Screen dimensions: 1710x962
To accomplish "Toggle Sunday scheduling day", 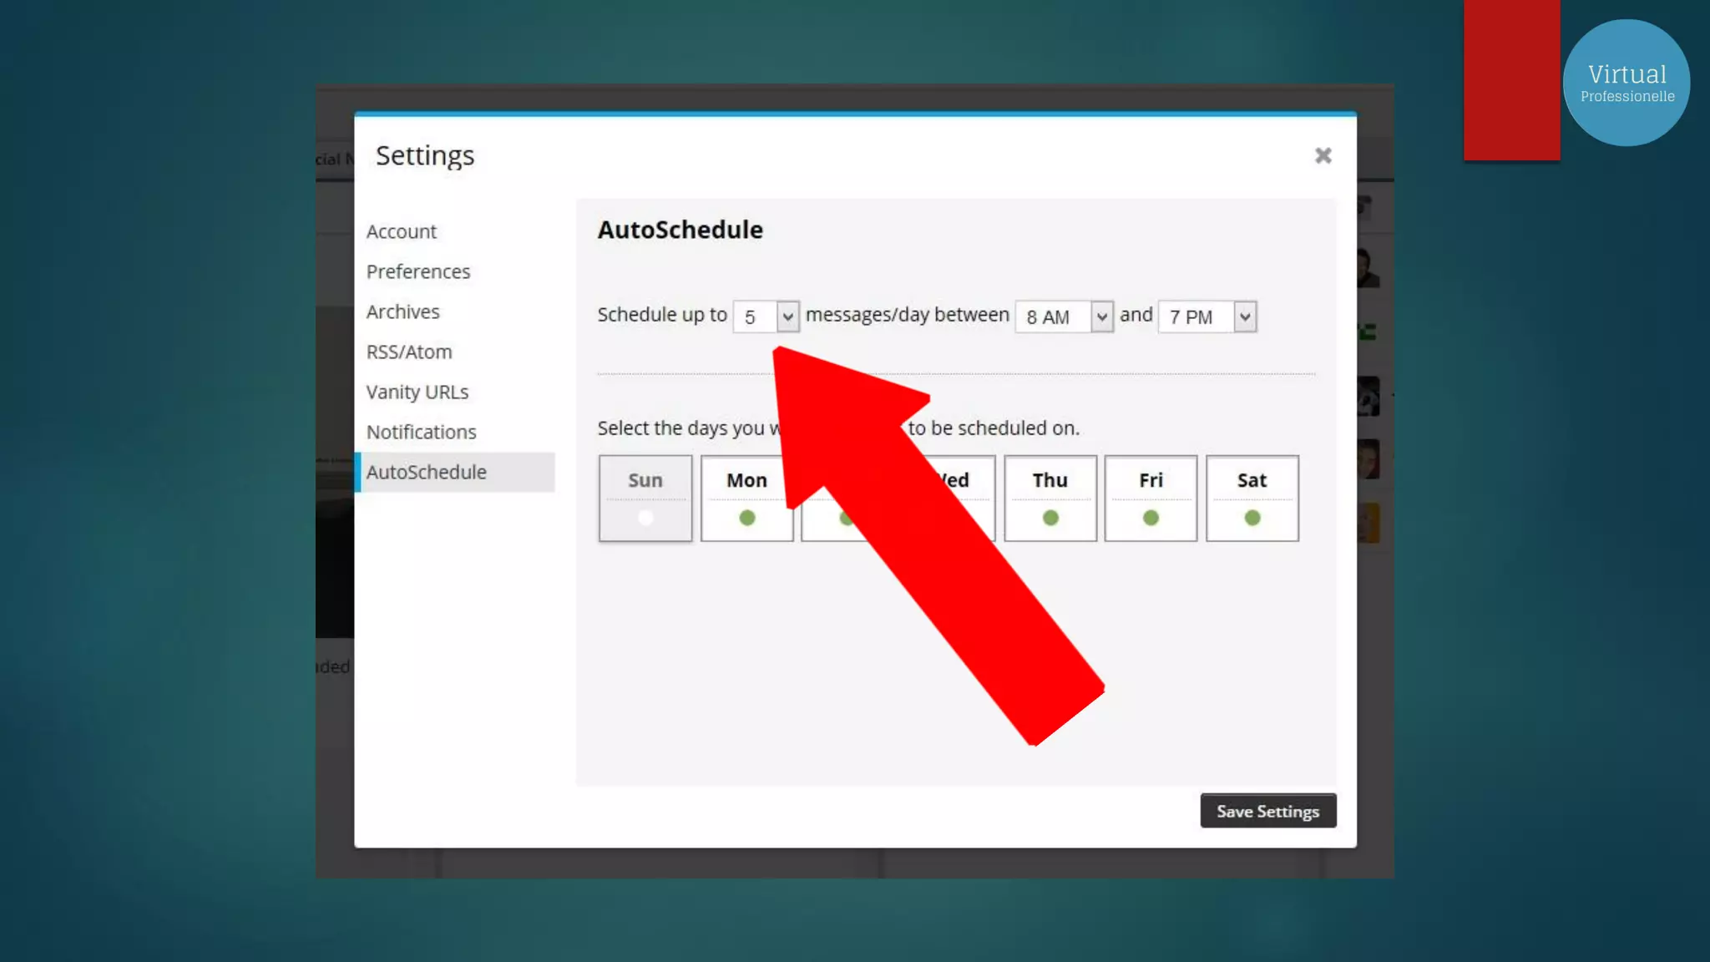I will point(645,499).
